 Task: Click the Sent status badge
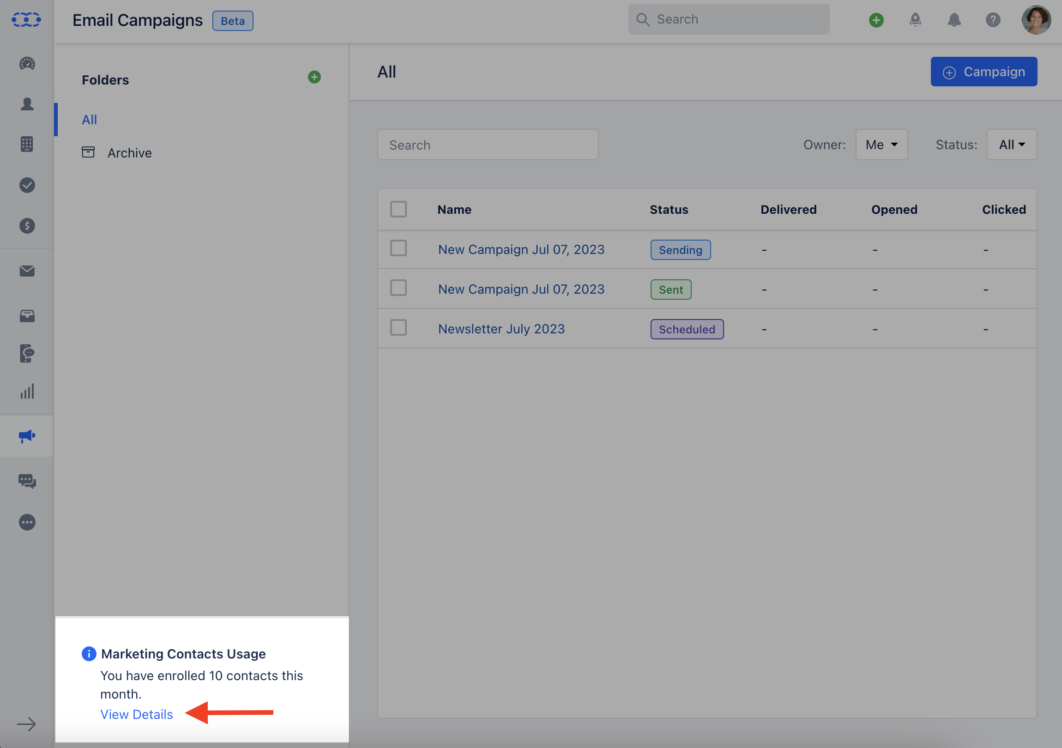(671, 290)
